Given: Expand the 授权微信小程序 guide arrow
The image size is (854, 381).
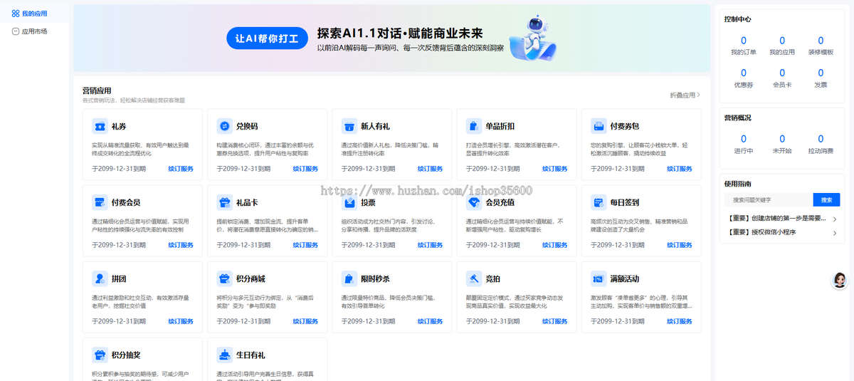Looking at the screenshot, I should (835, 232).
